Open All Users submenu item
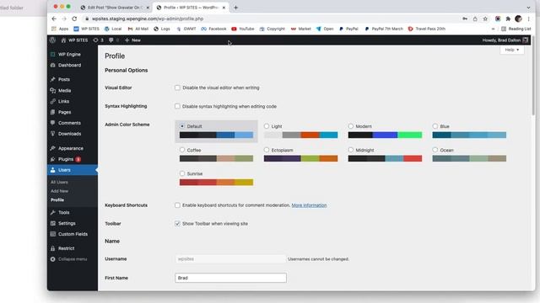This screenshot has width=540, height=303. tap(59, 183)
